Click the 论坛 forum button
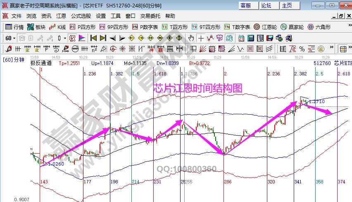 coord(266,5)
